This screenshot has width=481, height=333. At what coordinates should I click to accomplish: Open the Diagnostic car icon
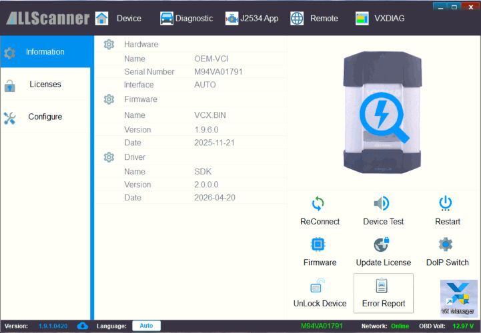click(167, 19)
